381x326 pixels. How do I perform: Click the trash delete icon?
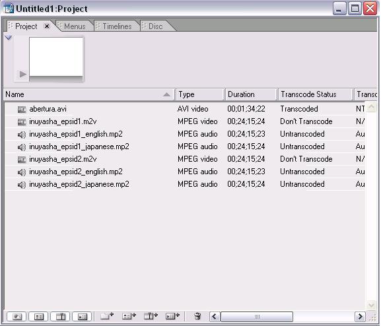[x=197, y=316]
